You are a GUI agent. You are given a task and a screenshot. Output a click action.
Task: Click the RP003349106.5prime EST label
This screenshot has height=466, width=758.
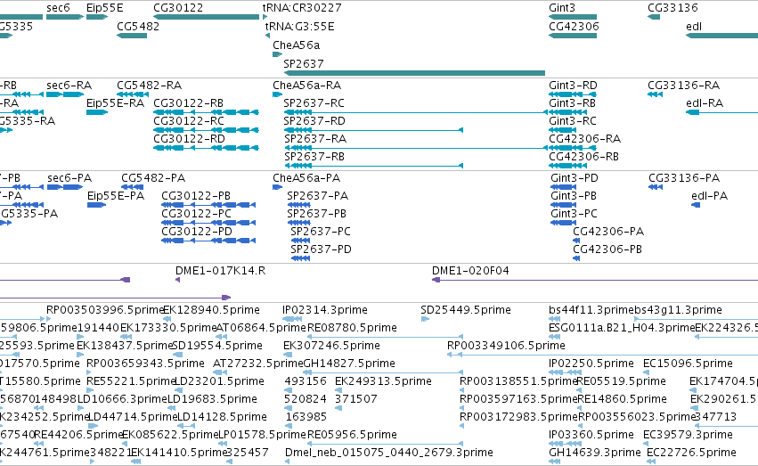pos(506,346)
